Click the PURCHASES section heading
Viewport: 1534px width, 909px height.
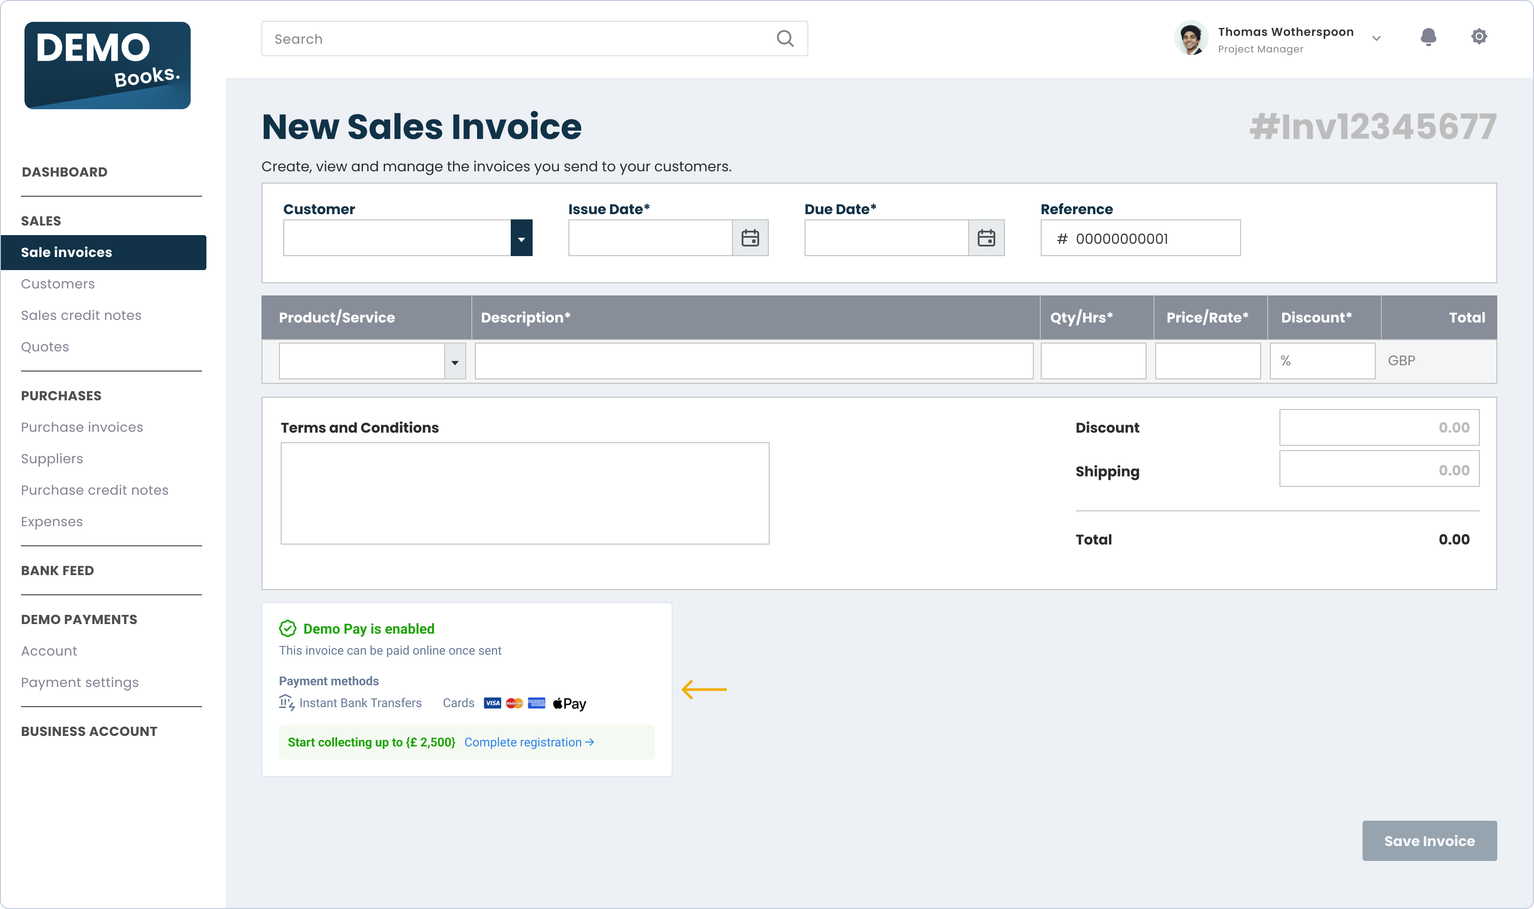(61, 396)
